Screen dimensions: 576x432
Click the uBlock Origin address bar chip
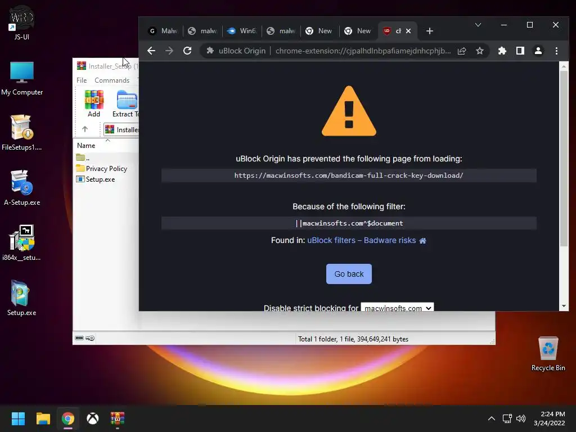(x=236, y=51)
